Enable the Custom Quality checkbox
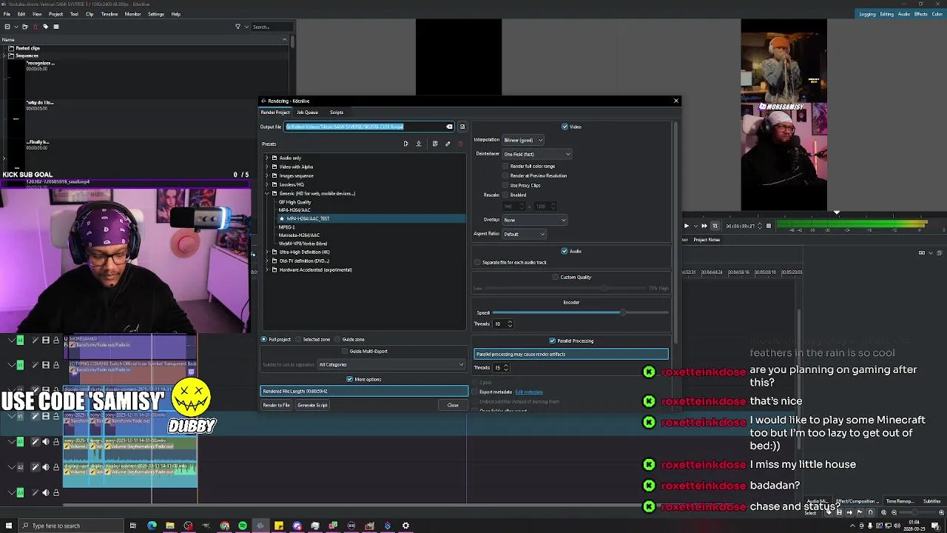This screenshot has height=533, width=947. 556,277
